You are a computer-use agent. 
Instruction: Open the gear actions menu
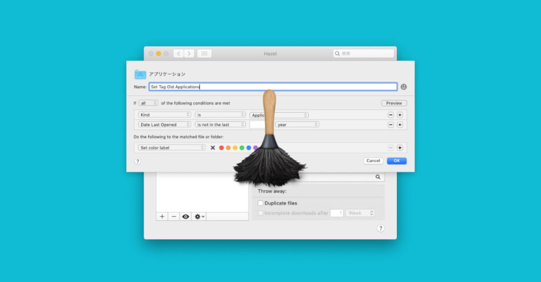pyautogui.click(x=199, y=216)
